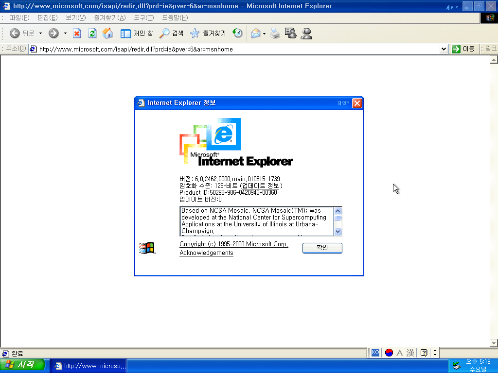Open the 개인 창 personal bar button
Image resolution: width=498 pixels, height=373 pixels.
[x=137, y=33]
